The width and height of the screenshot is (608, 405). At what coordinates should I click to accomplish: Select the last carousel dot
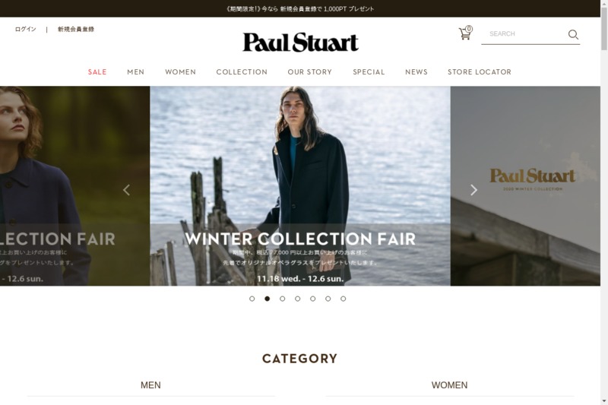coord(344,299)
